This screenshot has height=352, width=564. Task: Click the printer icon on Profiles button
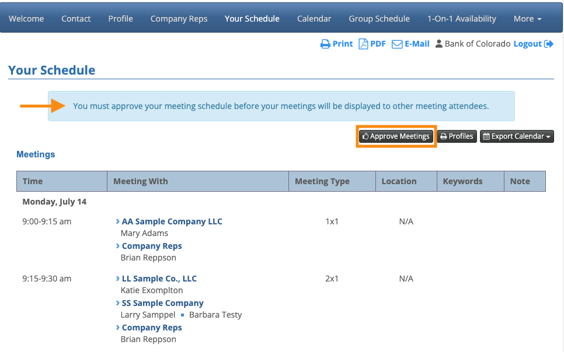[444, 136]
